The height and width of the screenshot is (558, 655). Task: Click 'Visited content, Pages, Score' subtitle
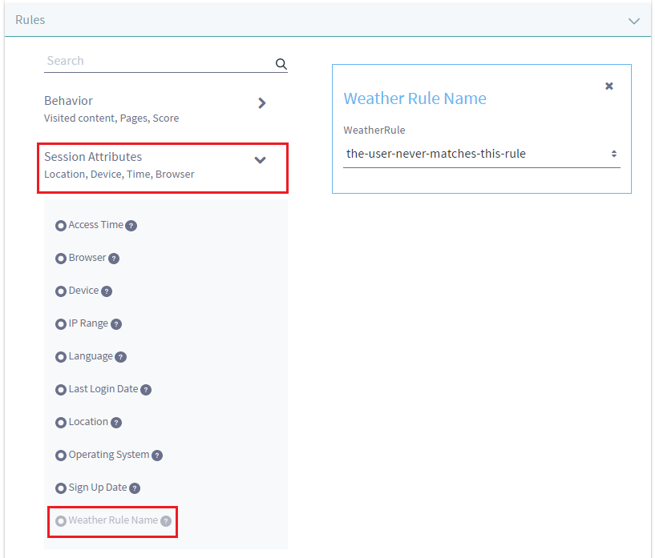pyautogui.click(x=111, y=118)
